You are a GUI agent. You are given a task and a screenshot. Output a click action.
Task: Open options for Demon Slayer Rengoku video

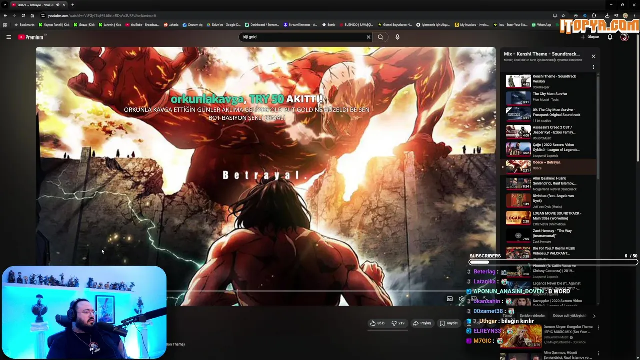(x=598, y=328)
